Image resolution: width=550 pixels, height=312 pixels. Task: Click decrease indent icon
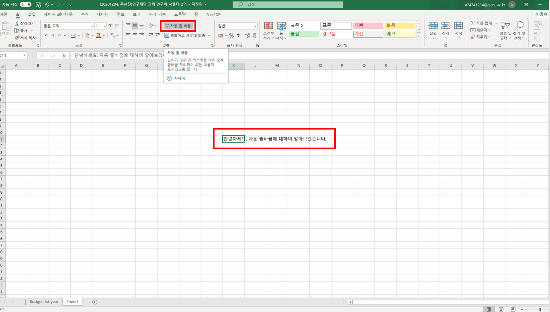click(x=151, y=36)
